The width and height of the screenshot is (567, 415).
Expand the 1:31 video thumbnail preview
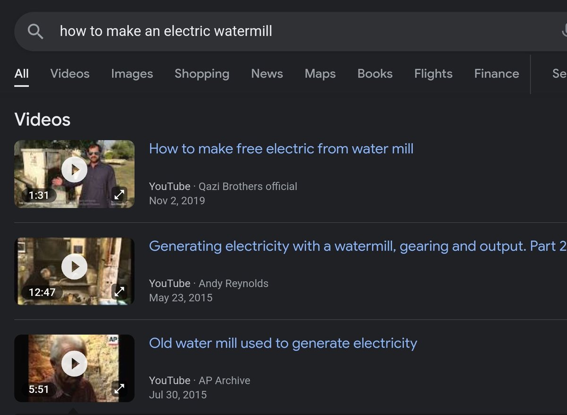[120, 194]
